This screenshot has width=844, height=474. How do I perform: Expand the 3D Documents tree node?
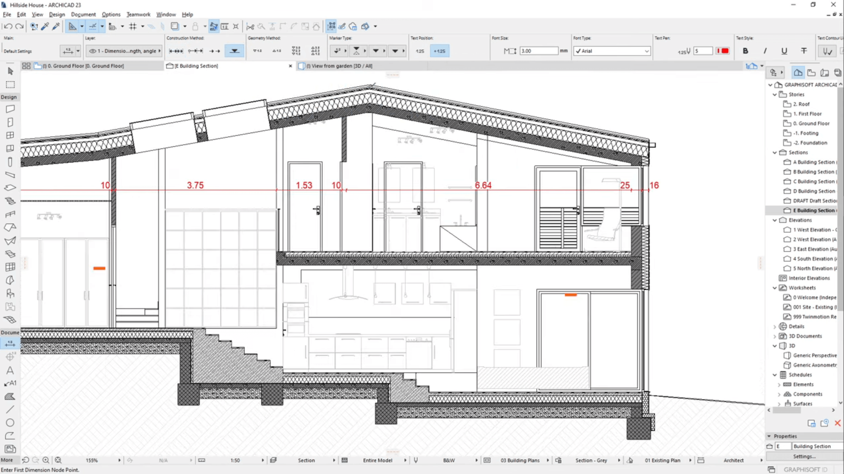pos(775,336)
